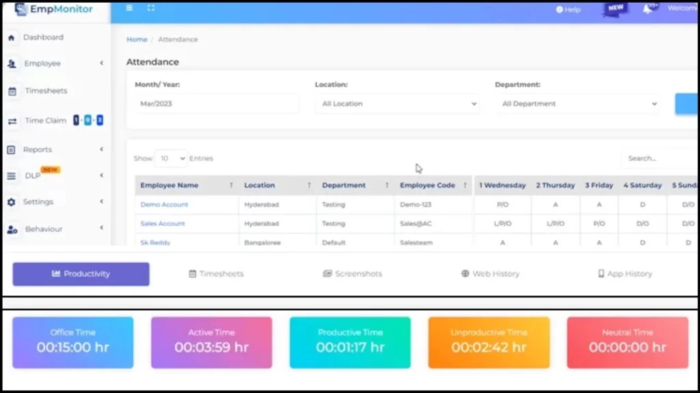Switch to the Web History tab
This screenshot has width=700, height=393.
coord(490,274)
